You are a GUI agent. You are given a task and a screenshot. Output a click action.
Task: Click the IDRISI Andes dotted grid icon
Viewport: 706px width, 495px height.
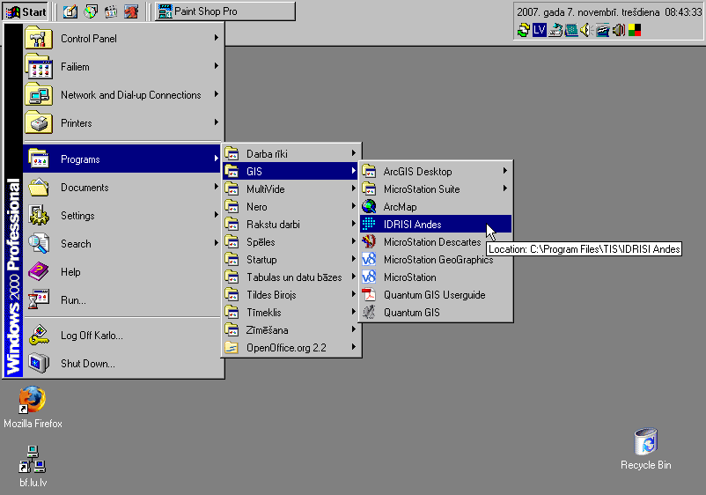tap(369, 224)
